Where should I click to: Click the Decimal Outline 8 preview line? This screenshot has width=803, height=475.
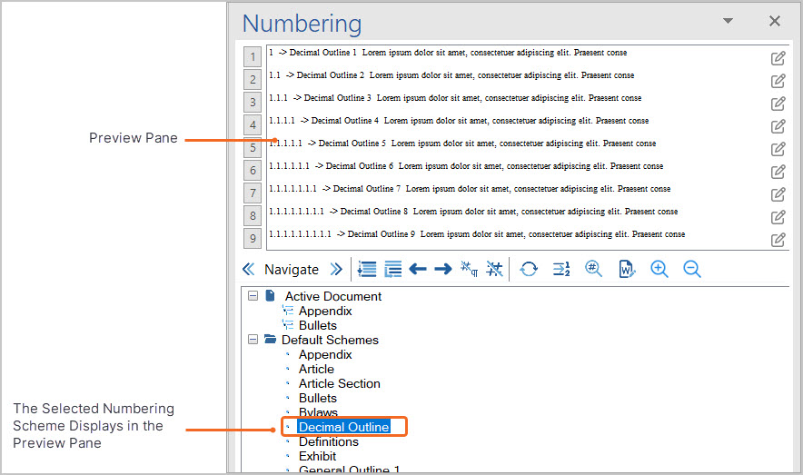(473, 212)
